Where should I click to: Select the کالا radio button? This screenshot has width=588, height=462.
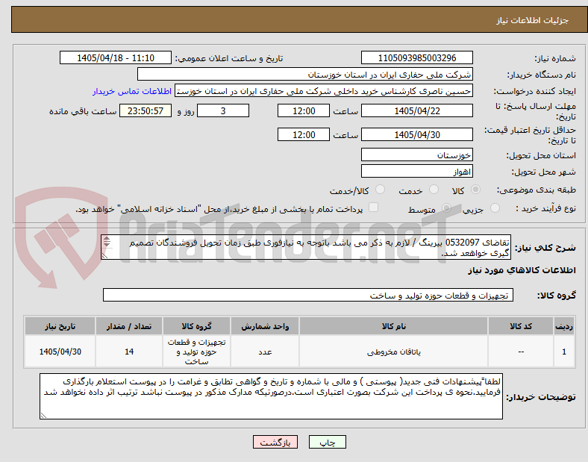[475, 190]
